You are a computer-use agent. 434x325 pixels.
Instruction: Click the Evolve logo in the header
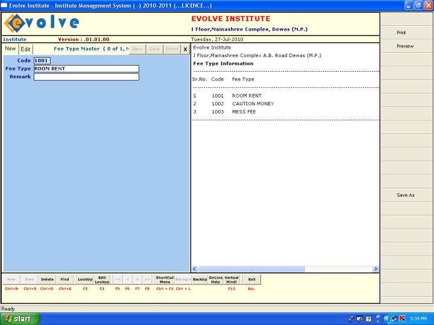point(42,23)
